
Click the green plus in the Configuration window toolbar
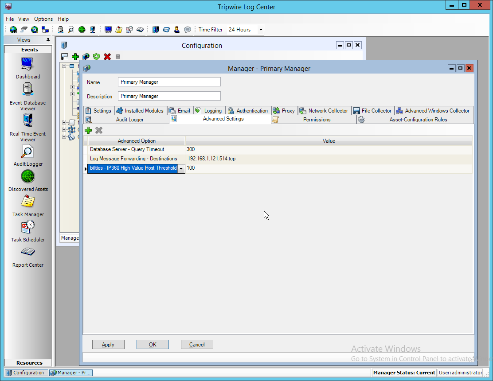click(75, 57)
